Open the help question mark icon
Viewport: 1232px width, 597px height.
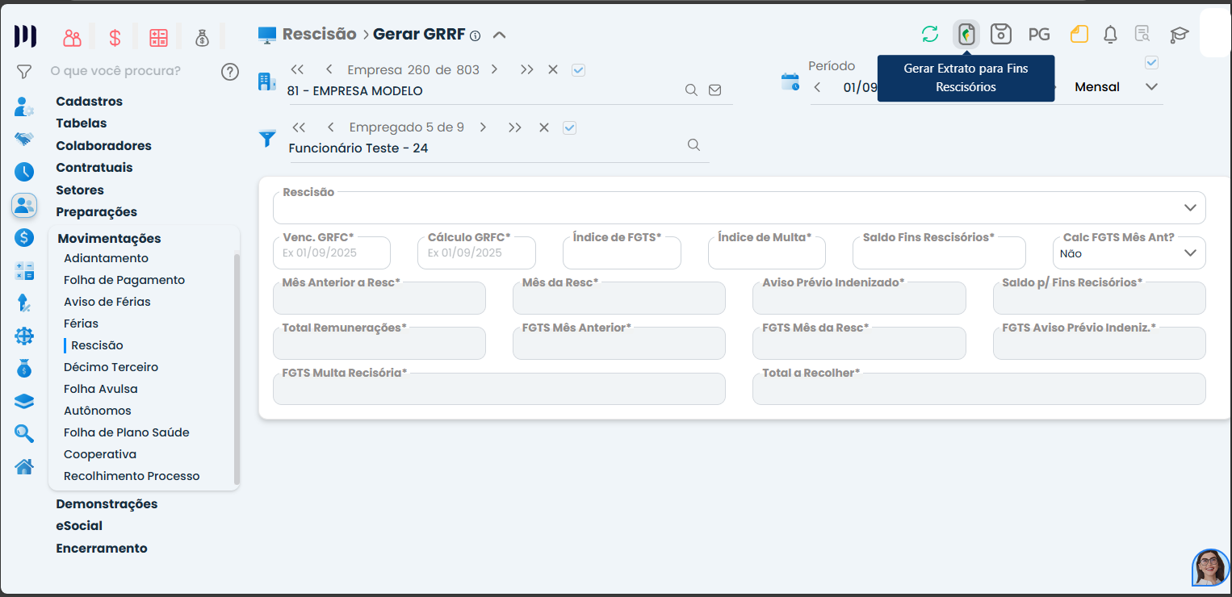(230, 72)
